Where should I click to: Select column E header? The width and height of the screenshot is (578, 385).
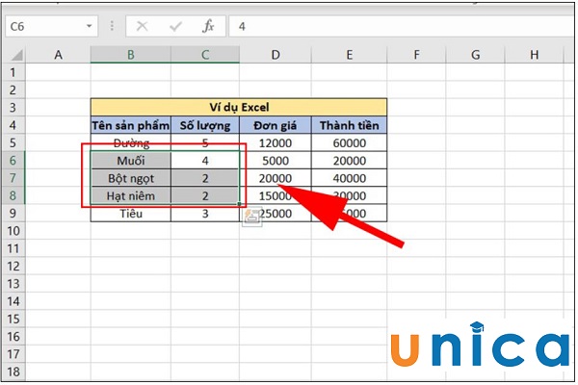pyautogui.click(x=349, y=55)
